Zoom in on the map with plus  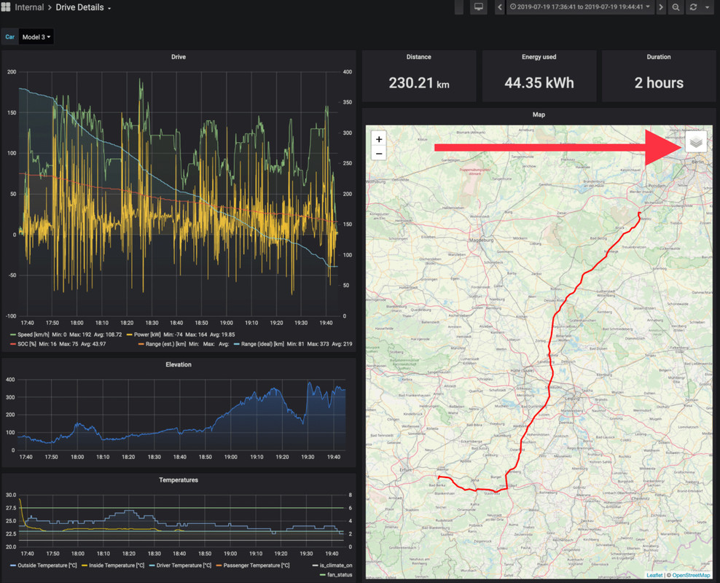coord(379,139)
